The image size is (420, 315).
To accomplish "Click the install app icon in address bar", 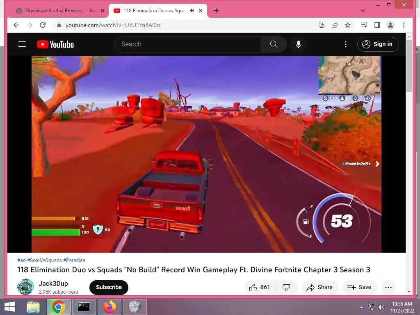I will (322, 25).
